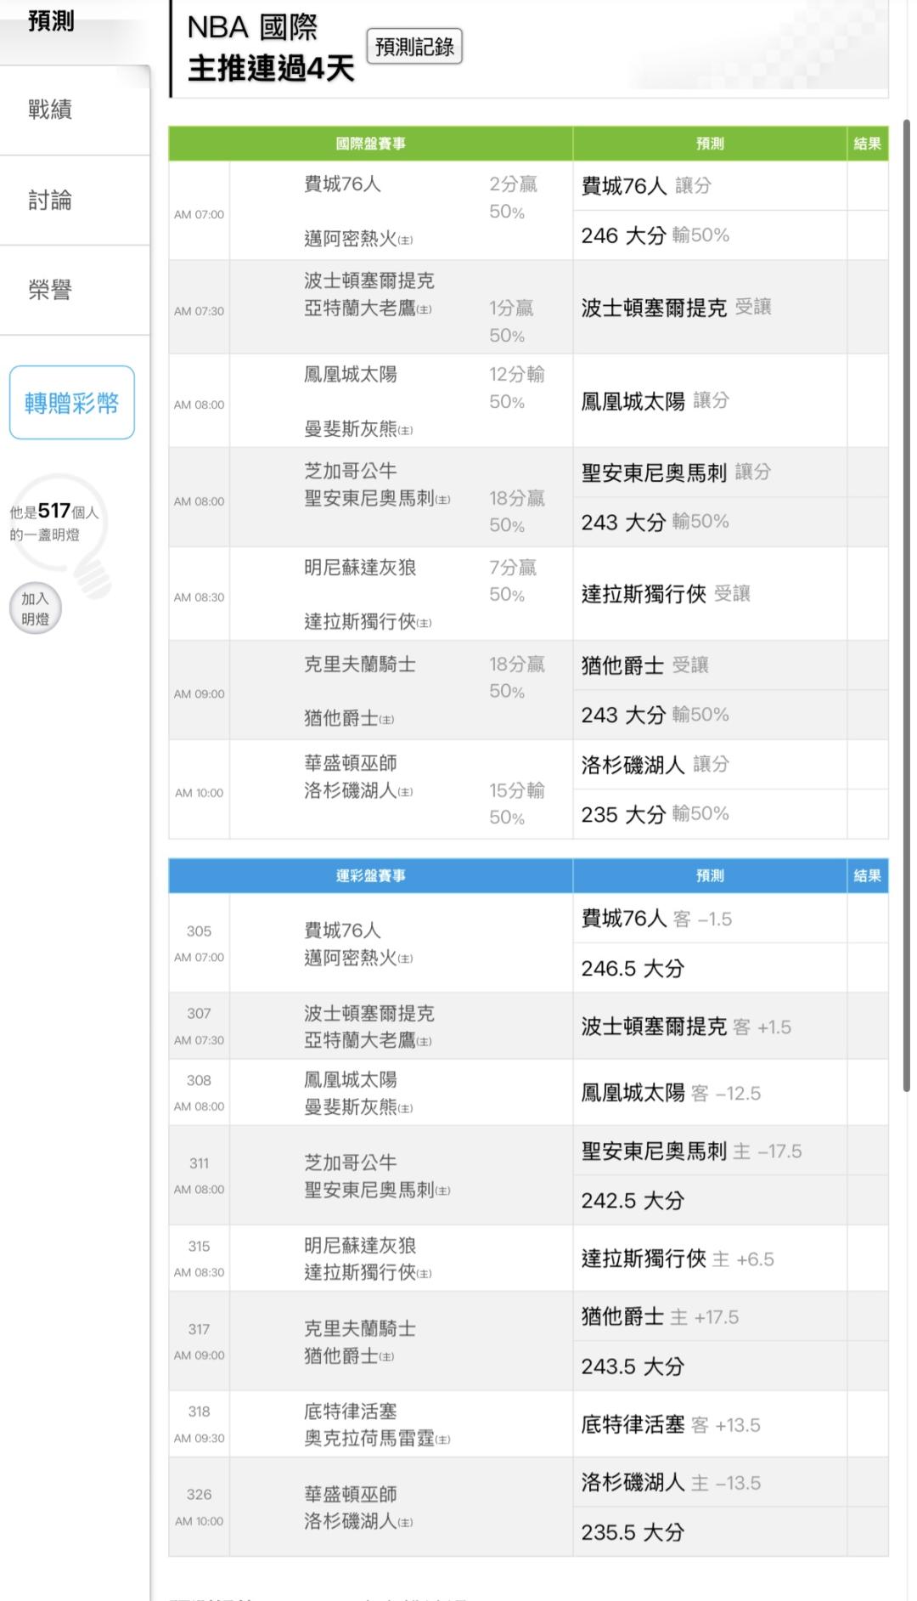Click the 242.5 大分 prediction

(x=633, y=1201)
